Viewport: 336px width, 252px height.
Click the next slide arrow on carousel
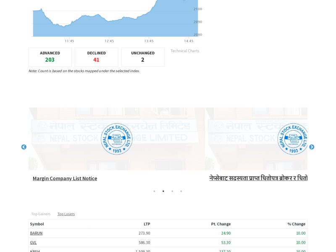coord(312,147)
